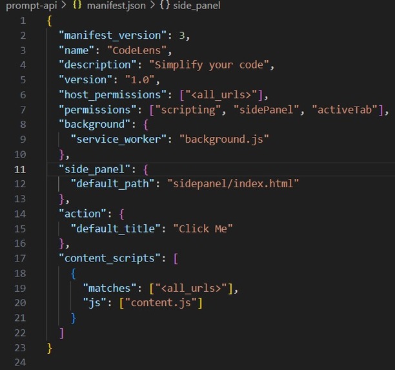Click the "scripting" permission string

pos(188,110)
